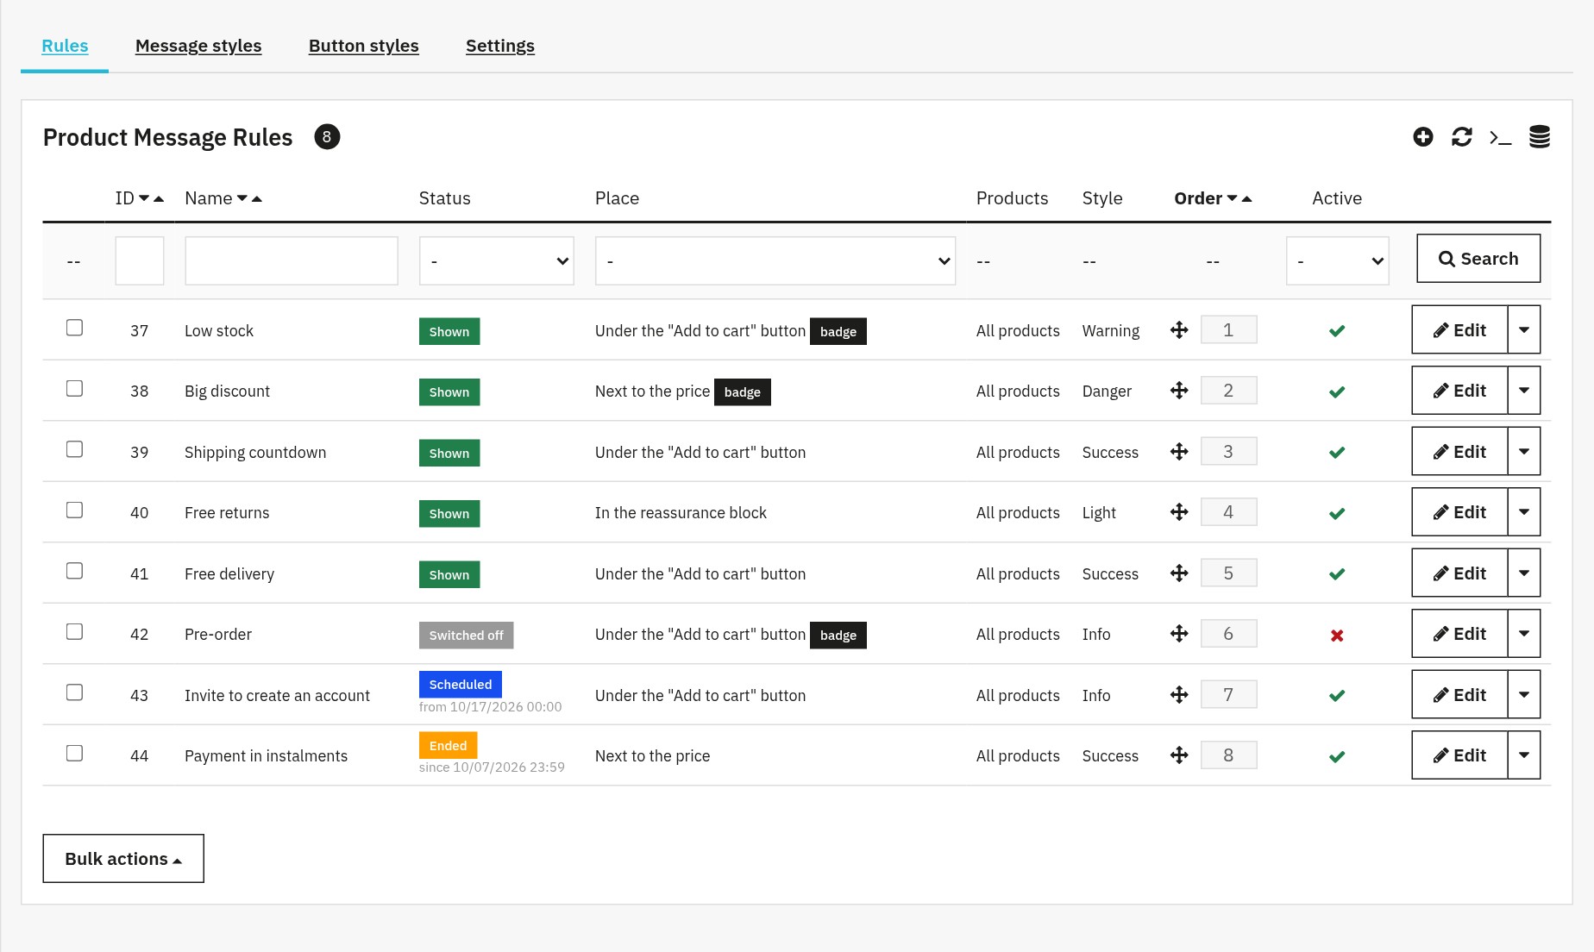Click move handle for Pre-order row
1594x952 pixels.
tap(1179, 634)
